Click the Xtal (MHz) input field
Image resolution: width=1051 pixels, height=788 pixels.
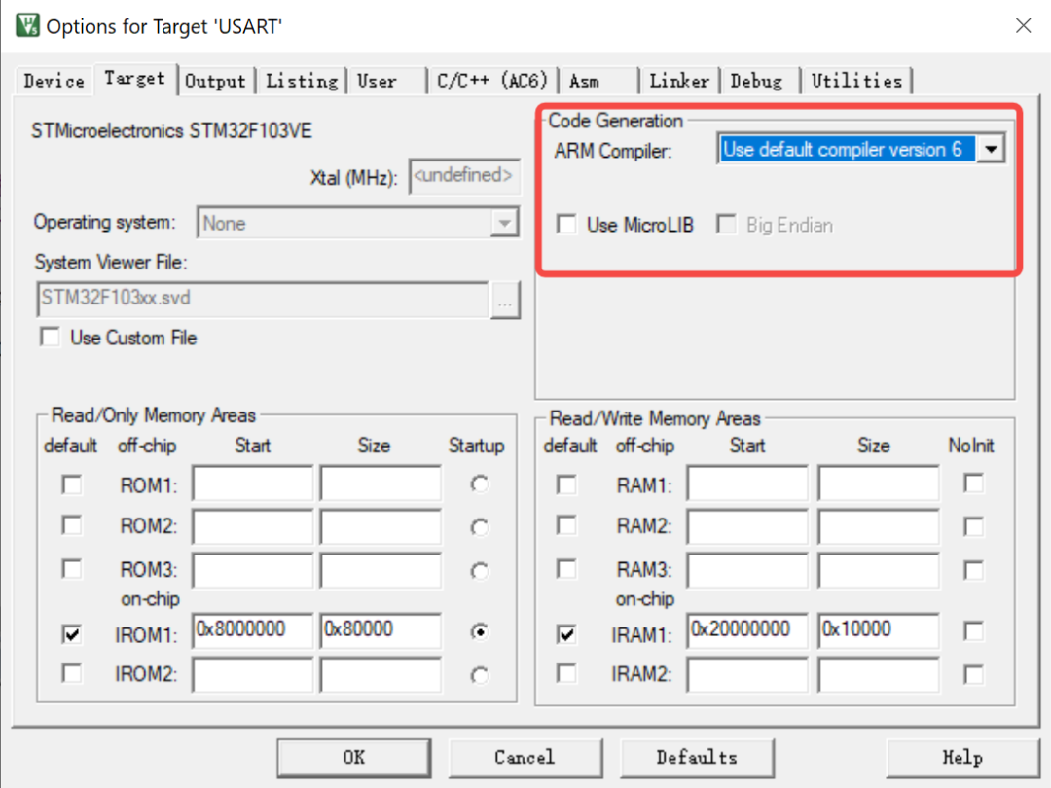point(464,176)
